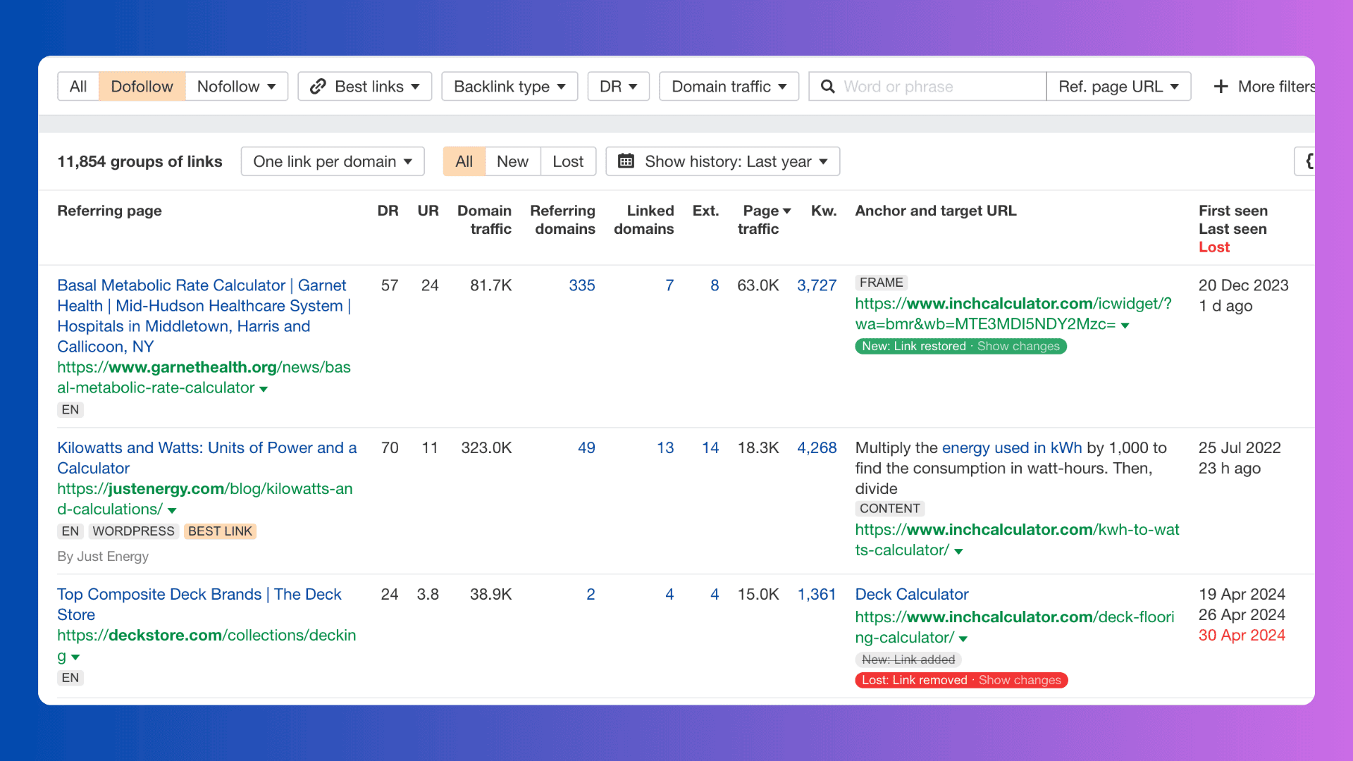Open the deckstore.com collections URL
The image size is (1353, 761).
click(x=206, y=645)
